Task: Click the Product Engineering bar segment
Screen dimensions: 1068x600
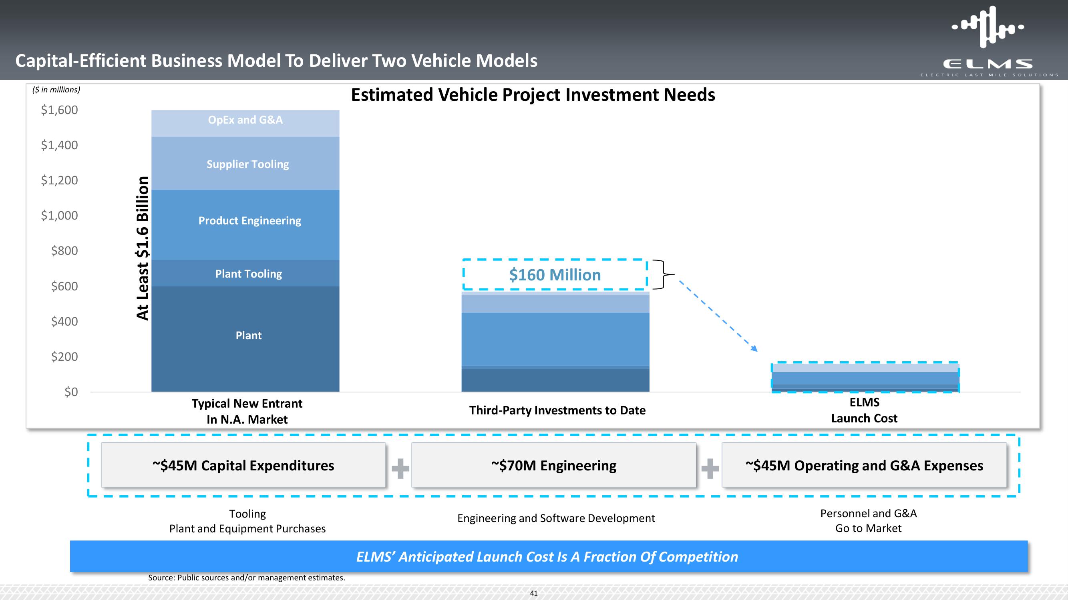Action: pyautogui.click(x=245, y=225)
